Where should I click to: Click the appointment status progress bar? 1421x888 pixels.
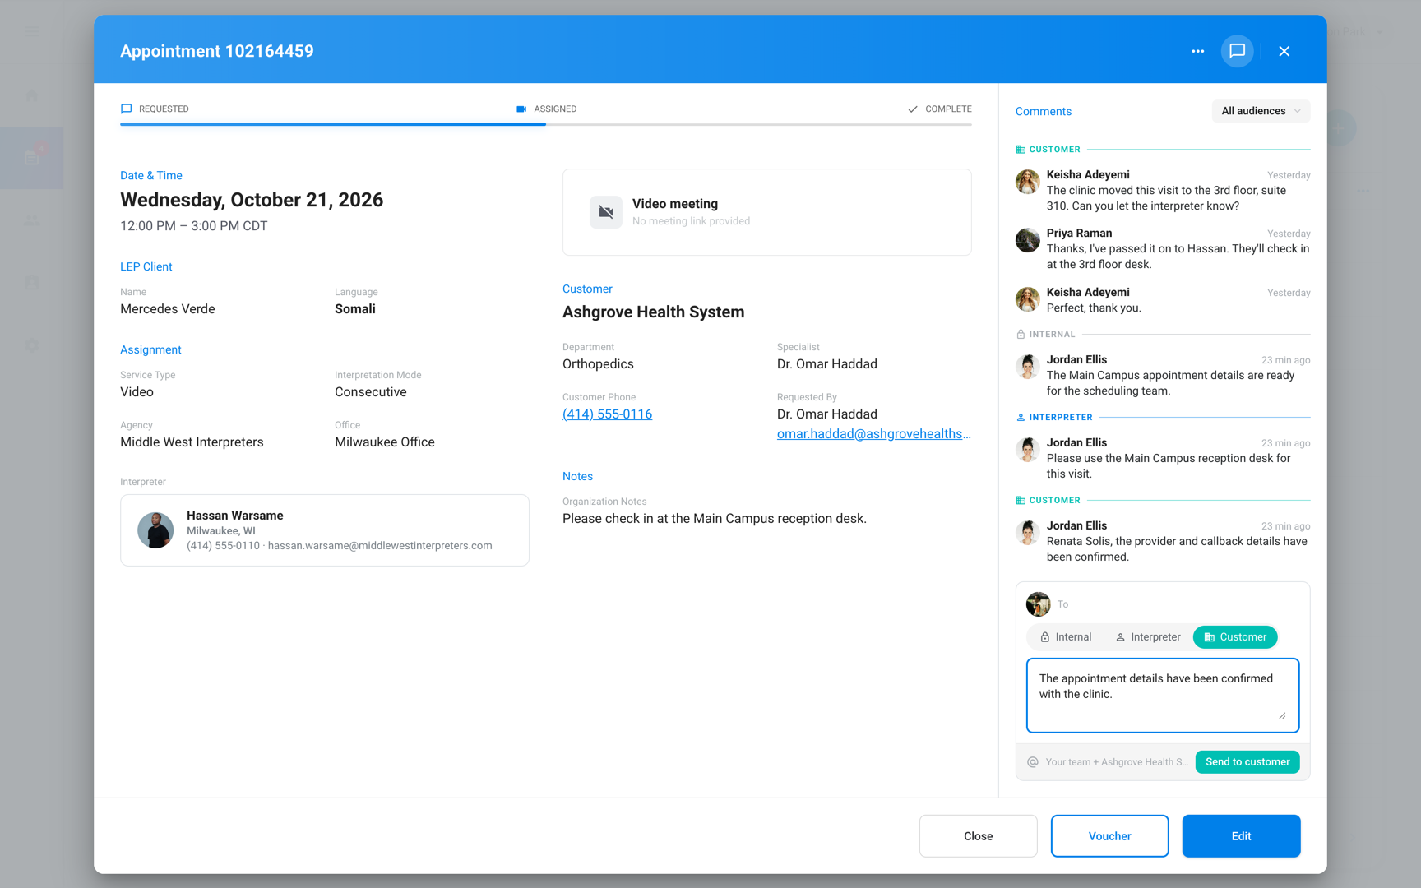546,124
